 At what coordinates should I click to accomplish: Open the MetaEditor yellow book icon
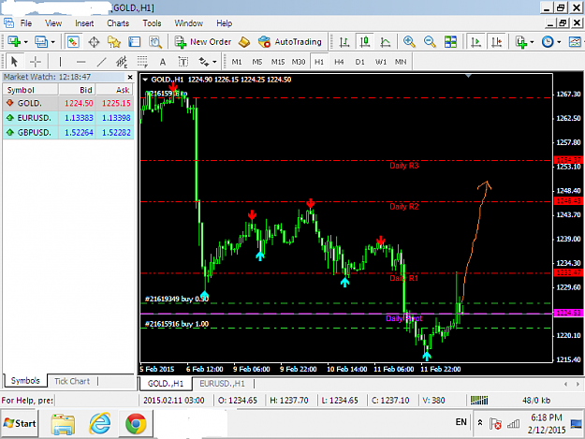click(244, 42)
